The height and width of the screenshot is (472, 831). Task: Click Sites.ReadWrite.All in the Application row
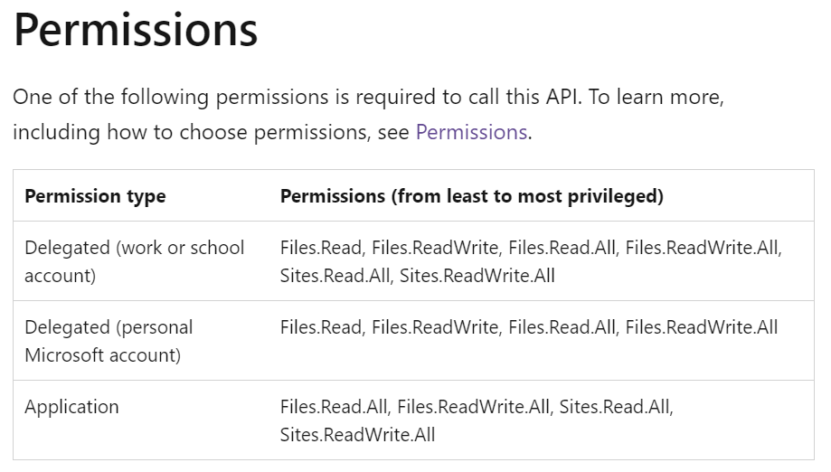tap(358, 435)
